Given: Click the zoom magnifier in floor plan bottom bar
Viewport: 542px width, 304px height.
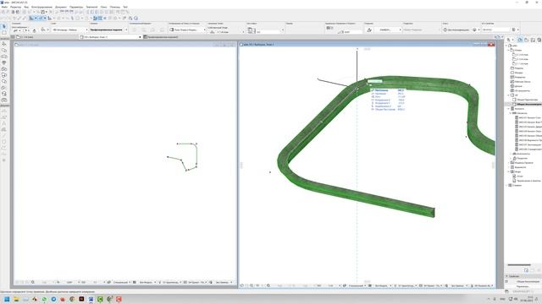Looking at the screenshot, I should click(33, 282).
